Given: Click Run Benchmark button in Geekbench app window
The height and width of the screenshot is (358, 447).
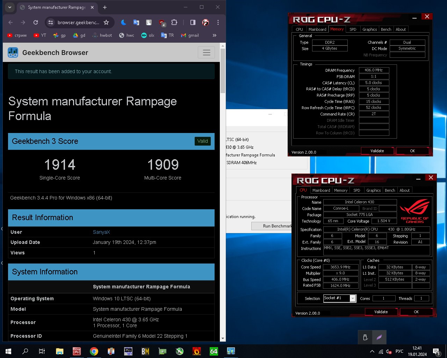Looking at the screenshot, I should pyautogui.click(x=272, y=226).
